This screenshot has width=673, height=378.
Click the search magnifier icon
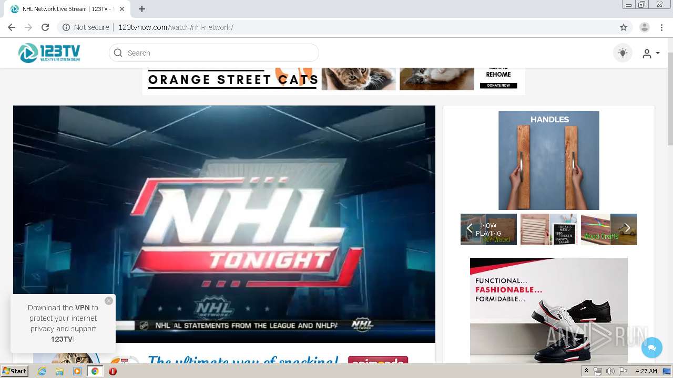tap(118, 53)
